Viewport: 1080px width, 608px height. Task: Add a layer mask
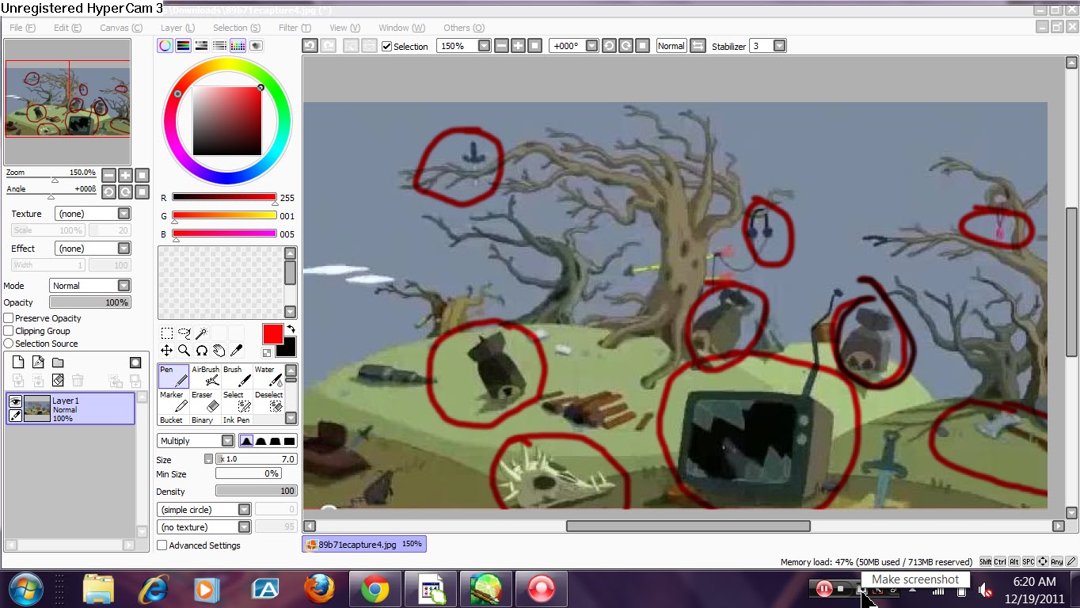pyautogui.click(x=135, y=363)
